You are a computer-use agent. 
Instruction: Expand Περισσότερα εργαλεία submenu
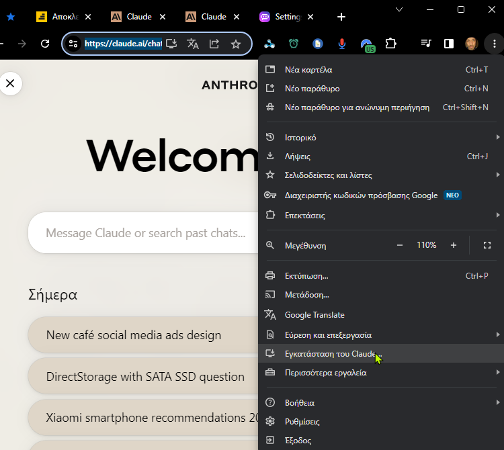(380, 373)
